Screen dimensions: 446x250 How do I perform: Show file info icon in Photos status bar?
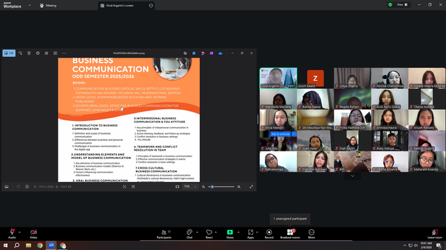tap(27, 187)
